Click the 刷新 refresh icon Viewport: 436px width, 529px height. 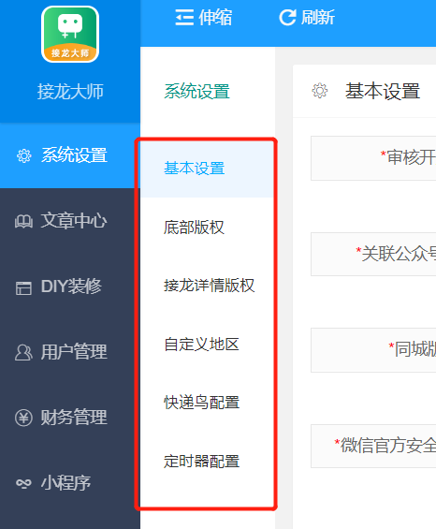point(287,18)
